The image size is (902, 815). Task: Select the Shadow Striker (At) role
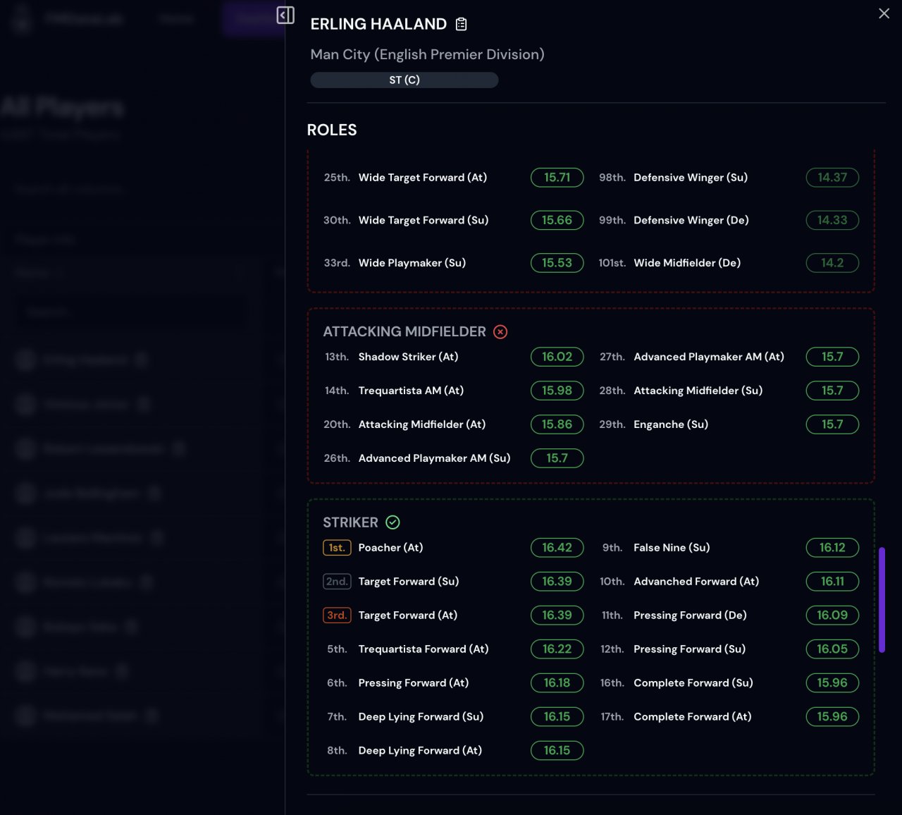tap(408, 357)
